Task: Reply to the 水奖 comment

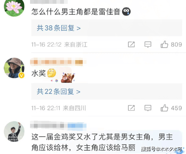Action: tap(148, 108)
